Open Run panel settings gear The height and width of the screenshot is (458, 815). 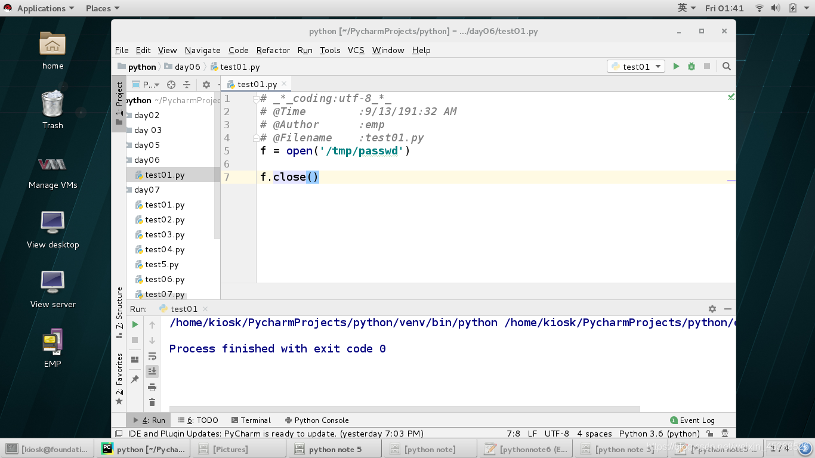click(712, 309)
